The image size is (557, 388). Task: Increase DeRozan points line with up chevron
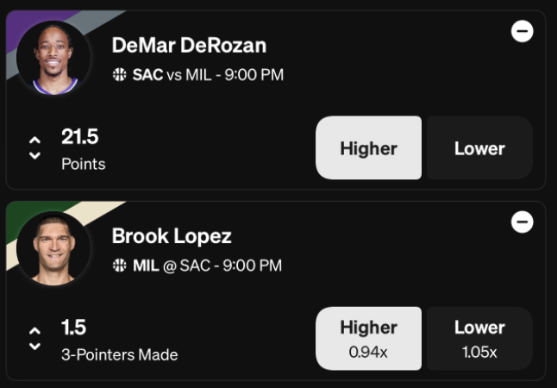coord(34,141)
